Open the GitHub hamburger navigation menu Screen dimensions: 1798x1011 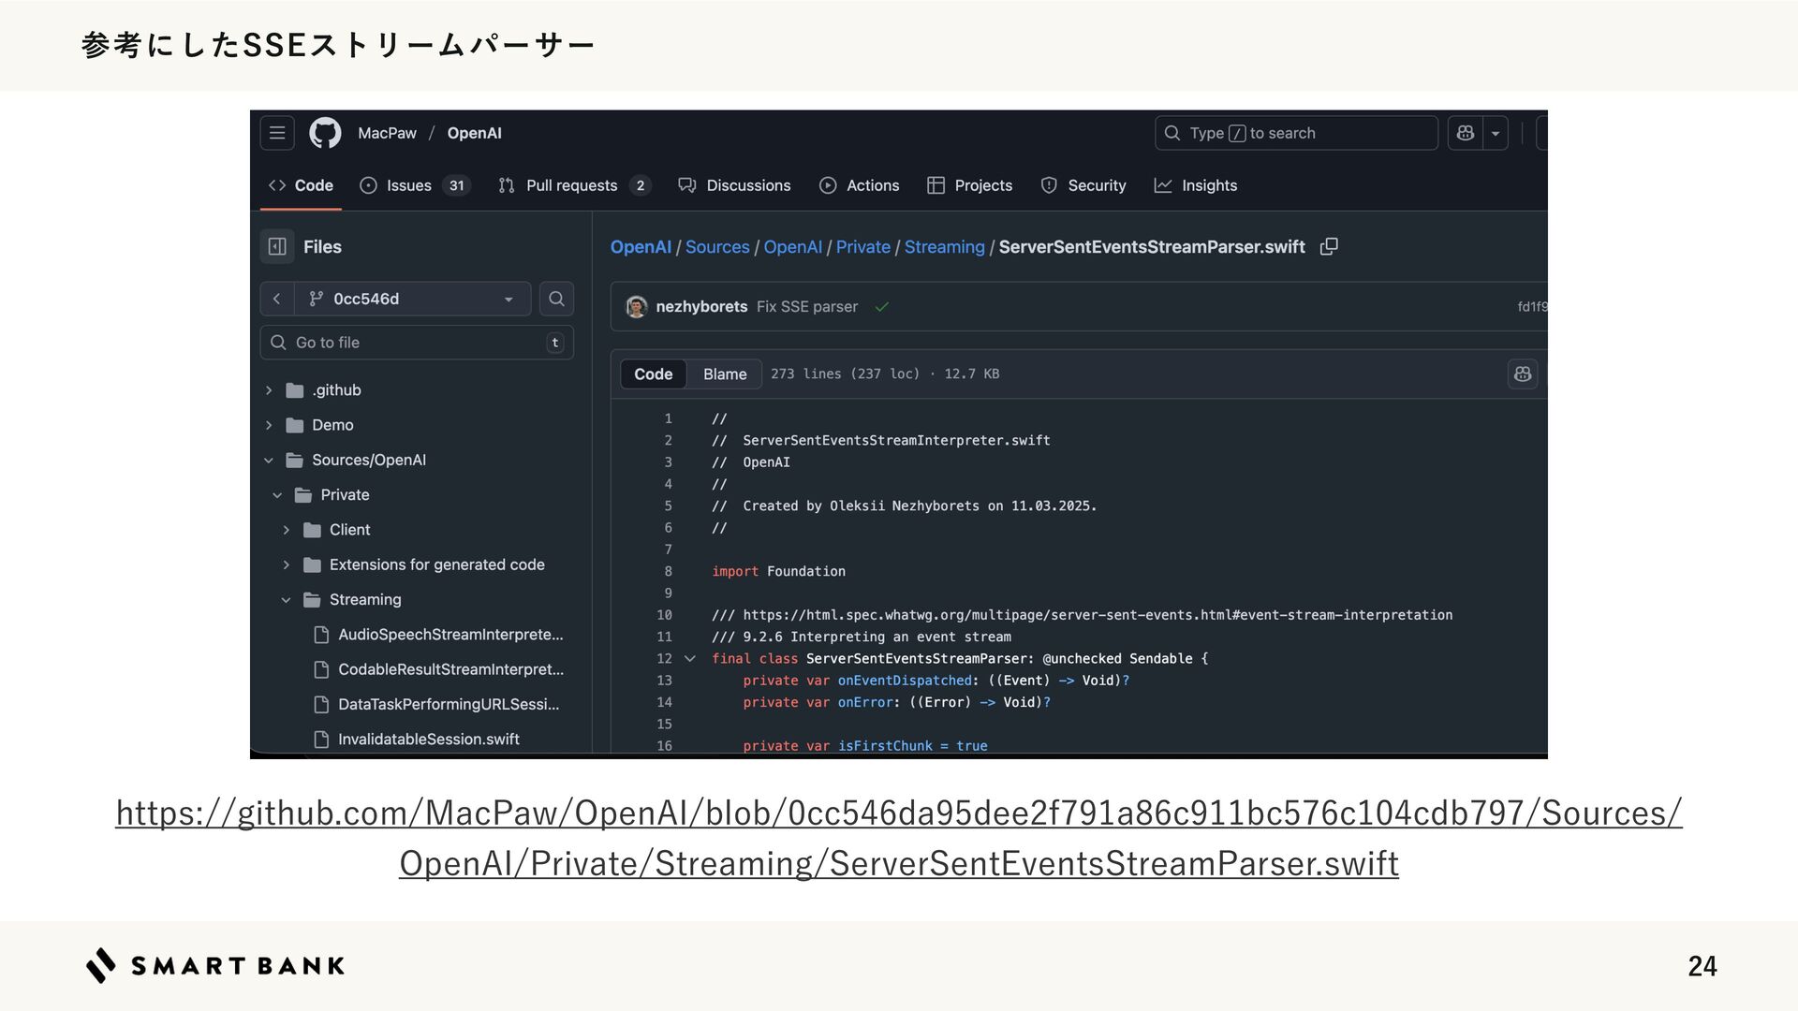[x=277, y=133]
